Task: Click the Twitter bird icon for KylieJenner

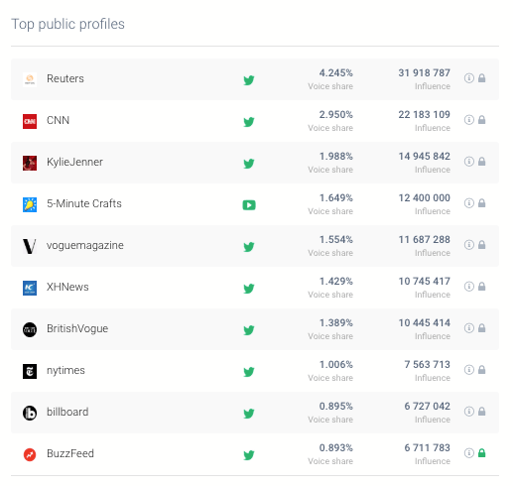Action: 249,164
